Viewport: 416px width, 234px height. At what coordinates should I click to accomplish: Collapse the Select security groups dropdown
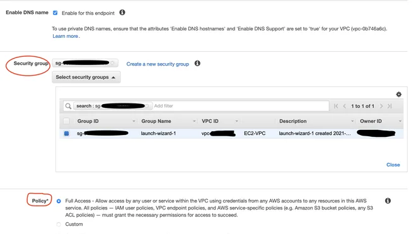pos(86,78)
